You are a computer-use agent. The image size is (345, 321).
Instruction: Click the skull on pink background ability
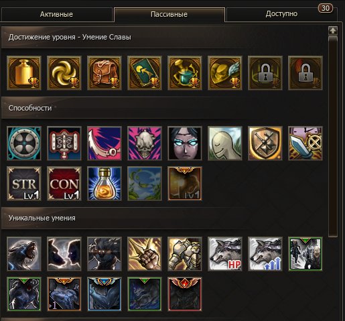coord(145,143)
